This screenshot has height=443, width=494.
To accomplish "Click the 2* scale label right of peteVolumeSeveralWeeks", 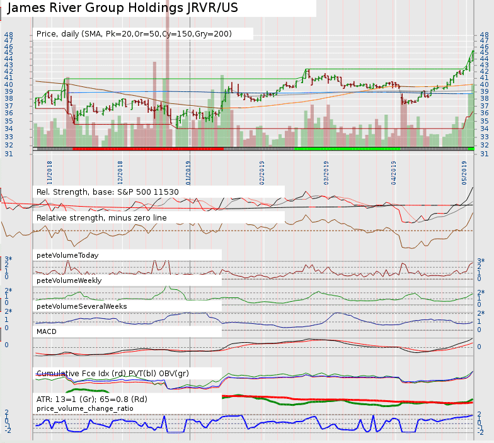I will (x=481, y=313).
